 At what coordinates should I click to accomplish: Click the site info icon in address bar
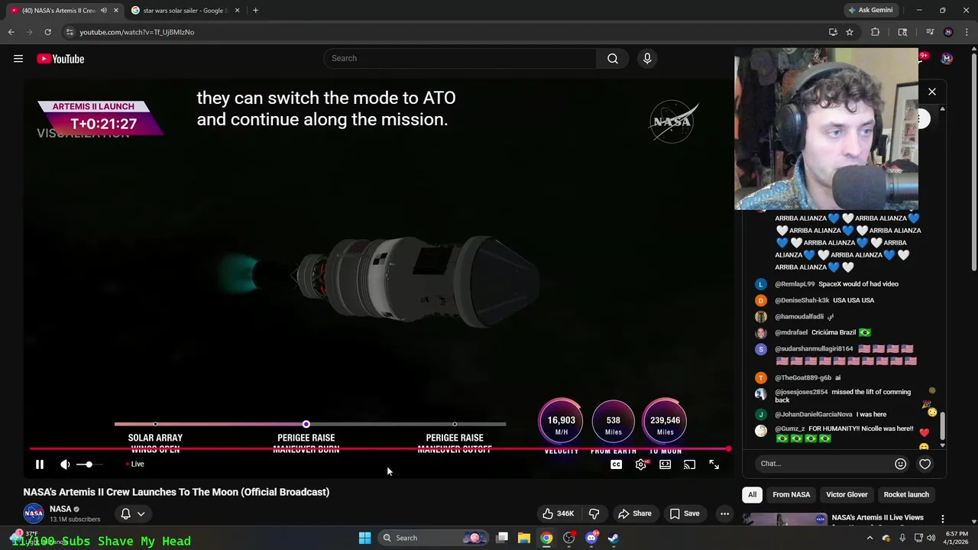[70, 32]
